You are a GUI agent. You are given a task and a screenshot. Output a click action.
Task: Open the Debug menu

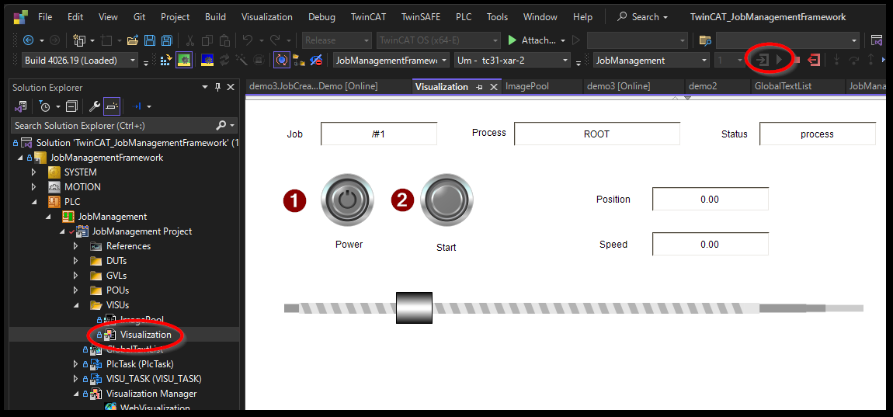coord(321,17)
